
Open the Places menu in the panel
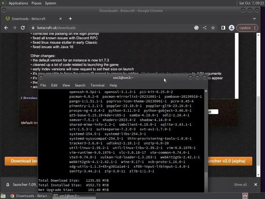36,3
